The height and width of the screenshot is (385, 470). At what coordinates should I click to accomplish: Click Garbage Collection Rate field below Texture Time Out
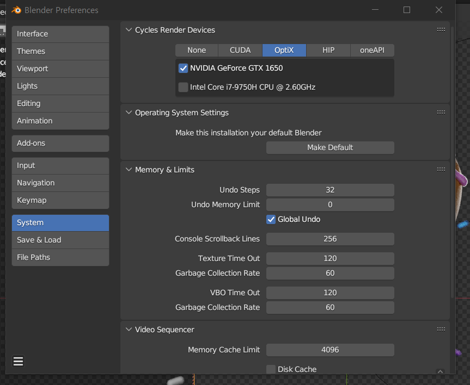pyautogui.click(x=330, y=273)
